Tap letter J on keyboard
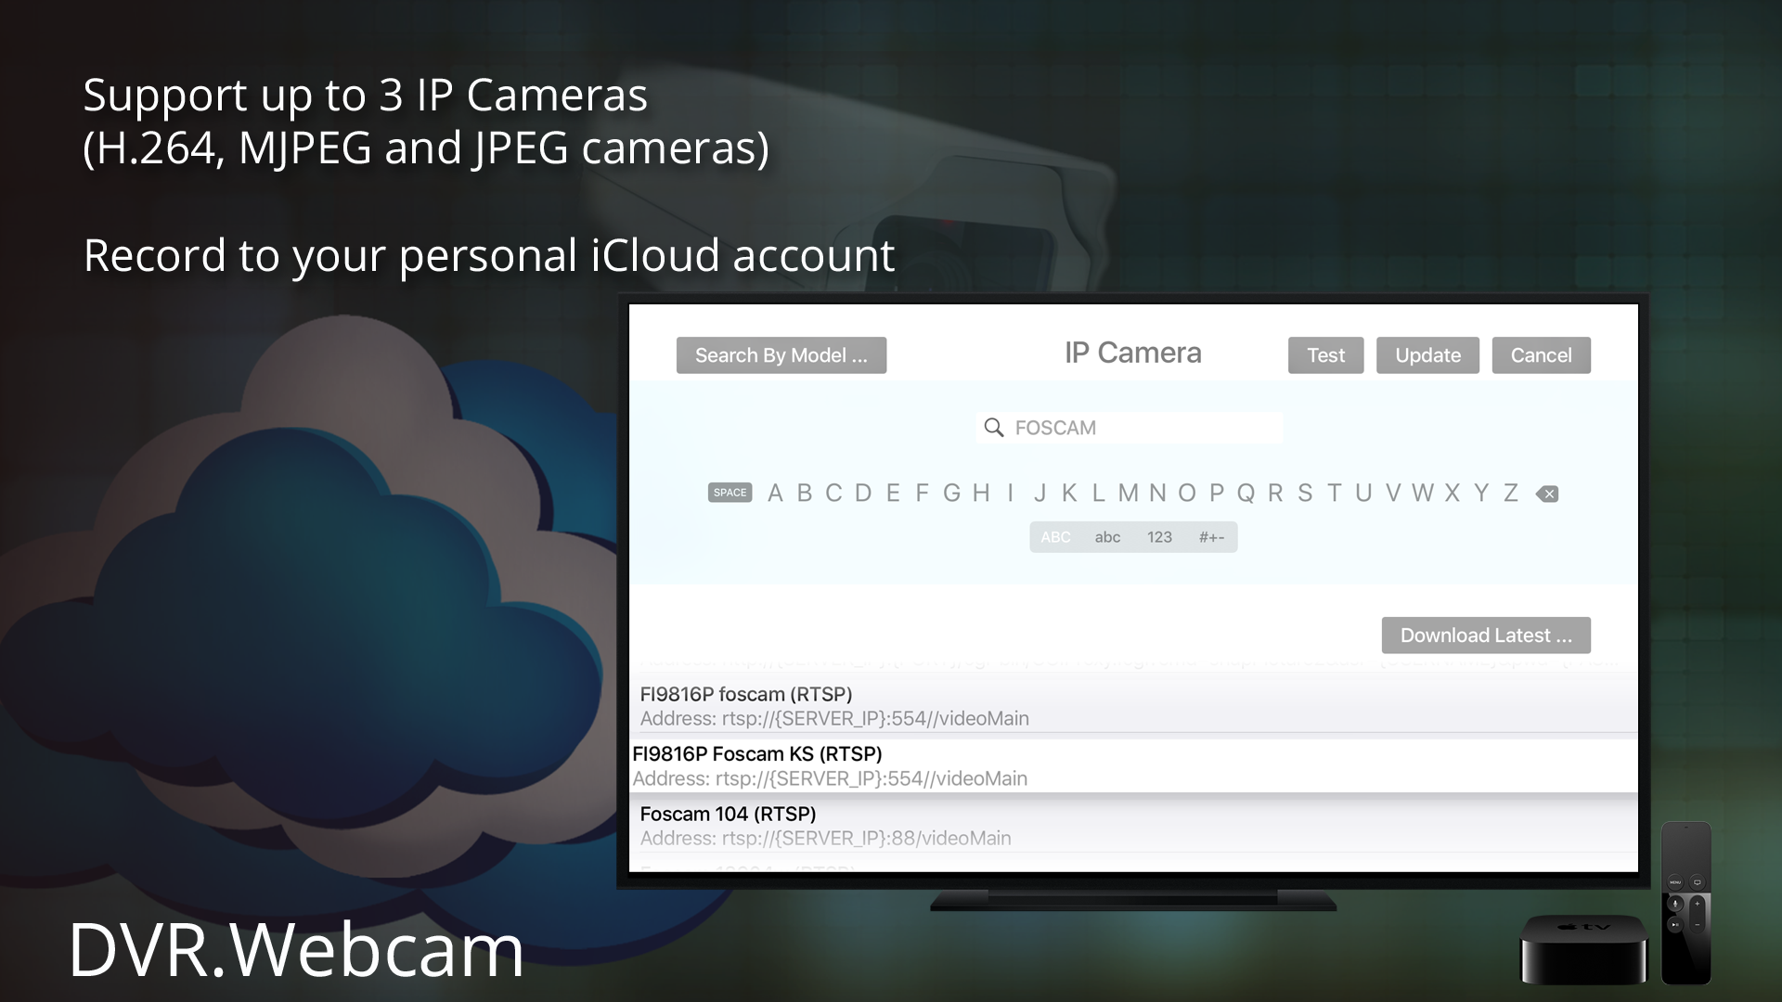Image resolution: width=1782 pixels, height=1002 pixels. (x=1039, y=493)
